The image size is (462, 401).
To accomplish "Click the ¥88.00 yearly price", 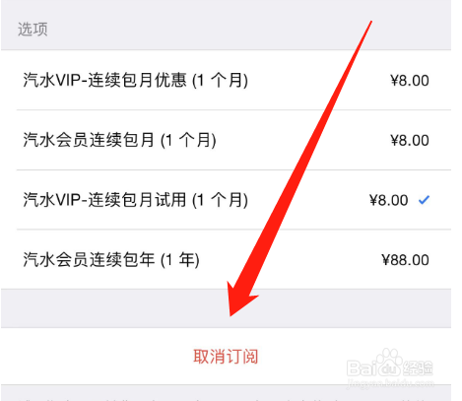I will pyautogui.click(x=405, y=260).
